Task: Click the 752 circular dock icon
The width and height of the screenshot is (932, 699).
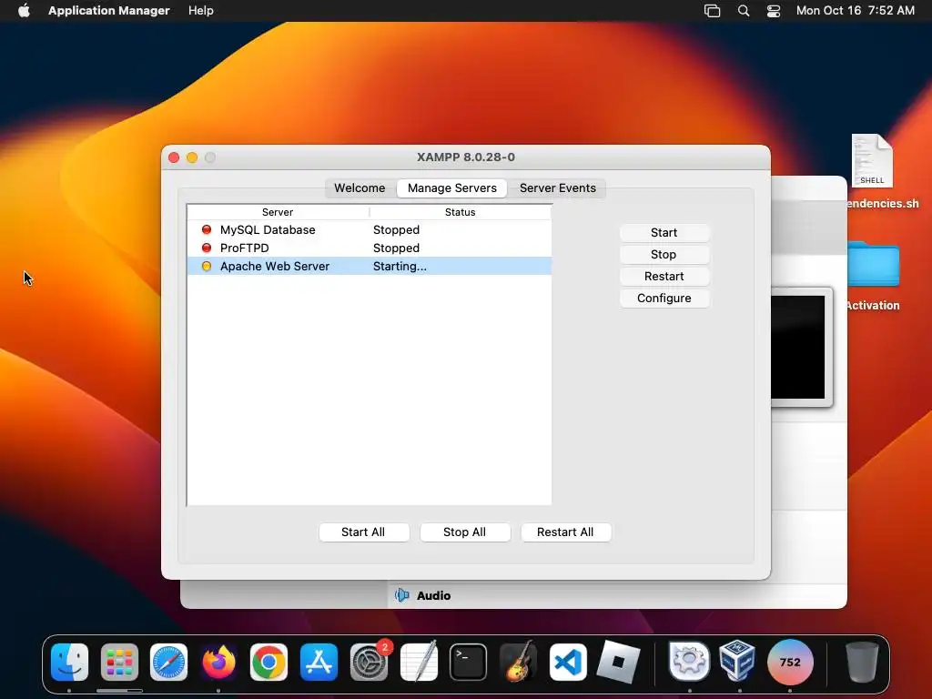Action: [x=790, y=662]
